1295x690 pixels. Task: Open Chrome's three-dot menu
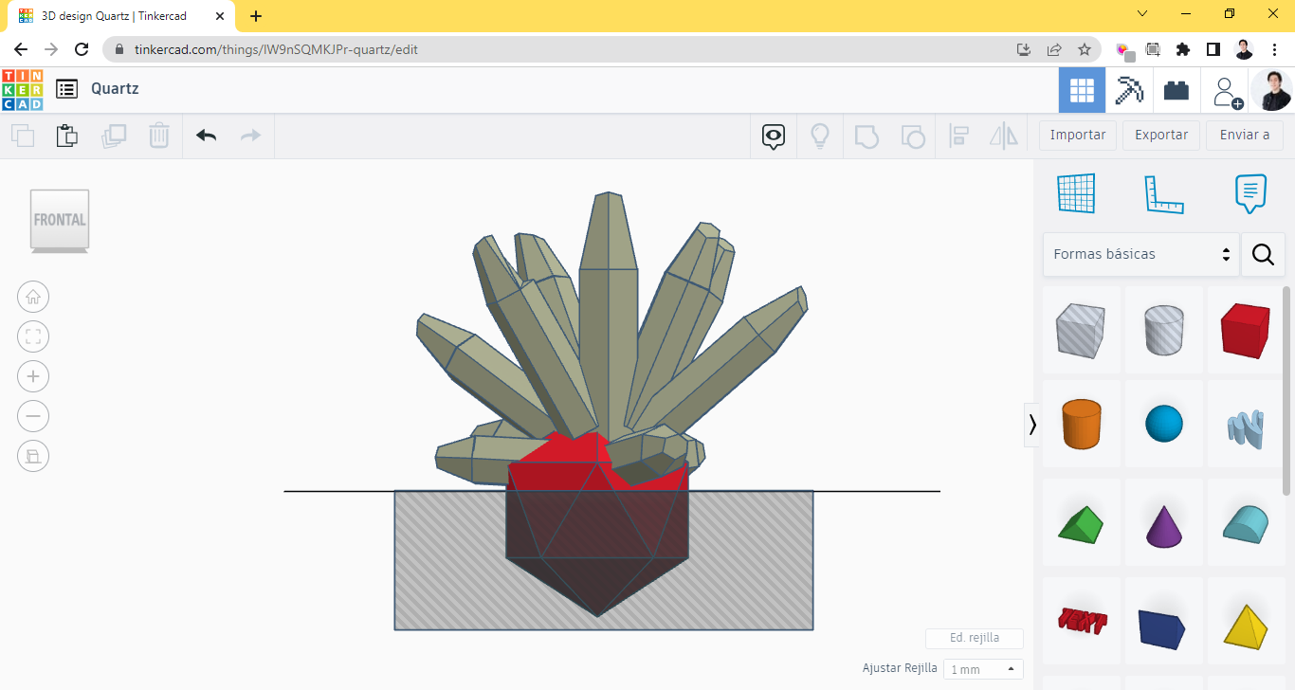pyautogui.click(x=1274, y=49)
